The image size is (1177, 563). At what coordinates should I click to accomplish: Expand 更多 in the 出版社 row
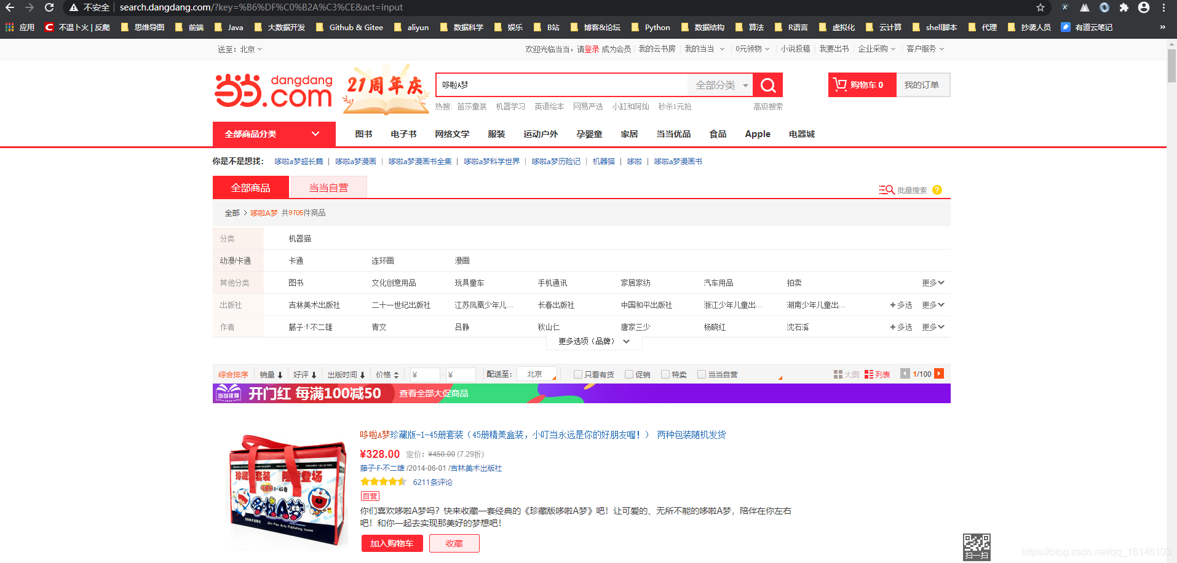(933, 305)
